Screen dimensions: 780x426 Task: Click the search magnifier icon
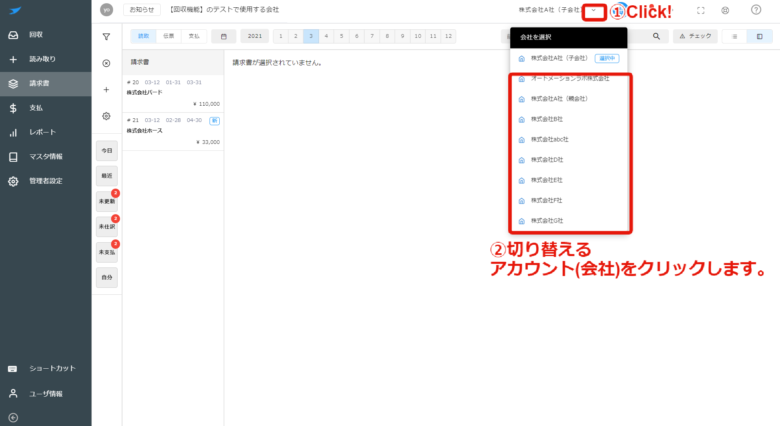click(x=656, y=36)
